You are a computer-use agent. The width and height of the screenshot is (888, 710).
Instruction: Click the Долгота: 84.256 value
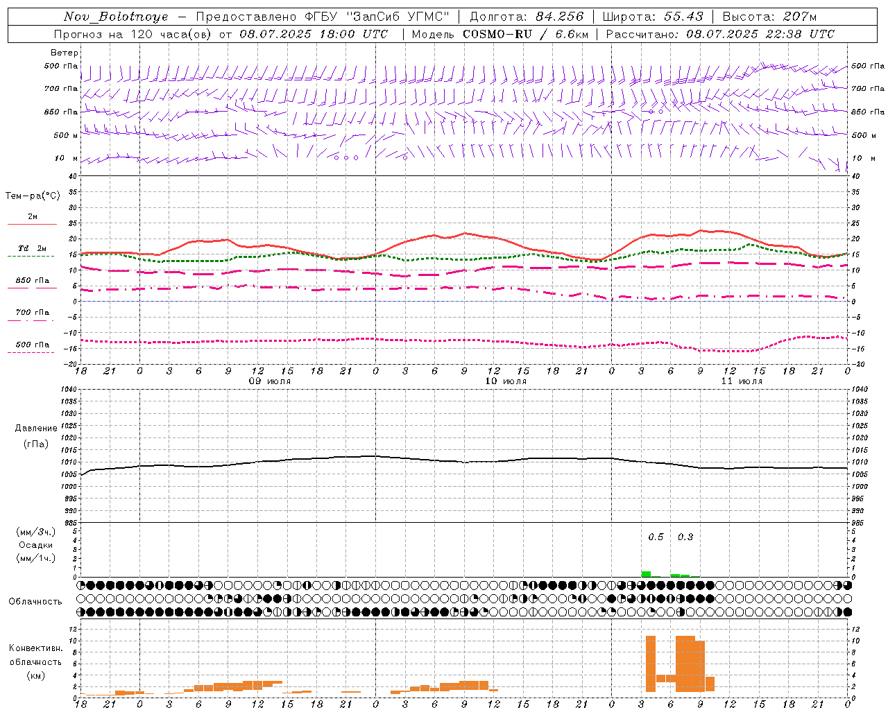click(527, 17)
